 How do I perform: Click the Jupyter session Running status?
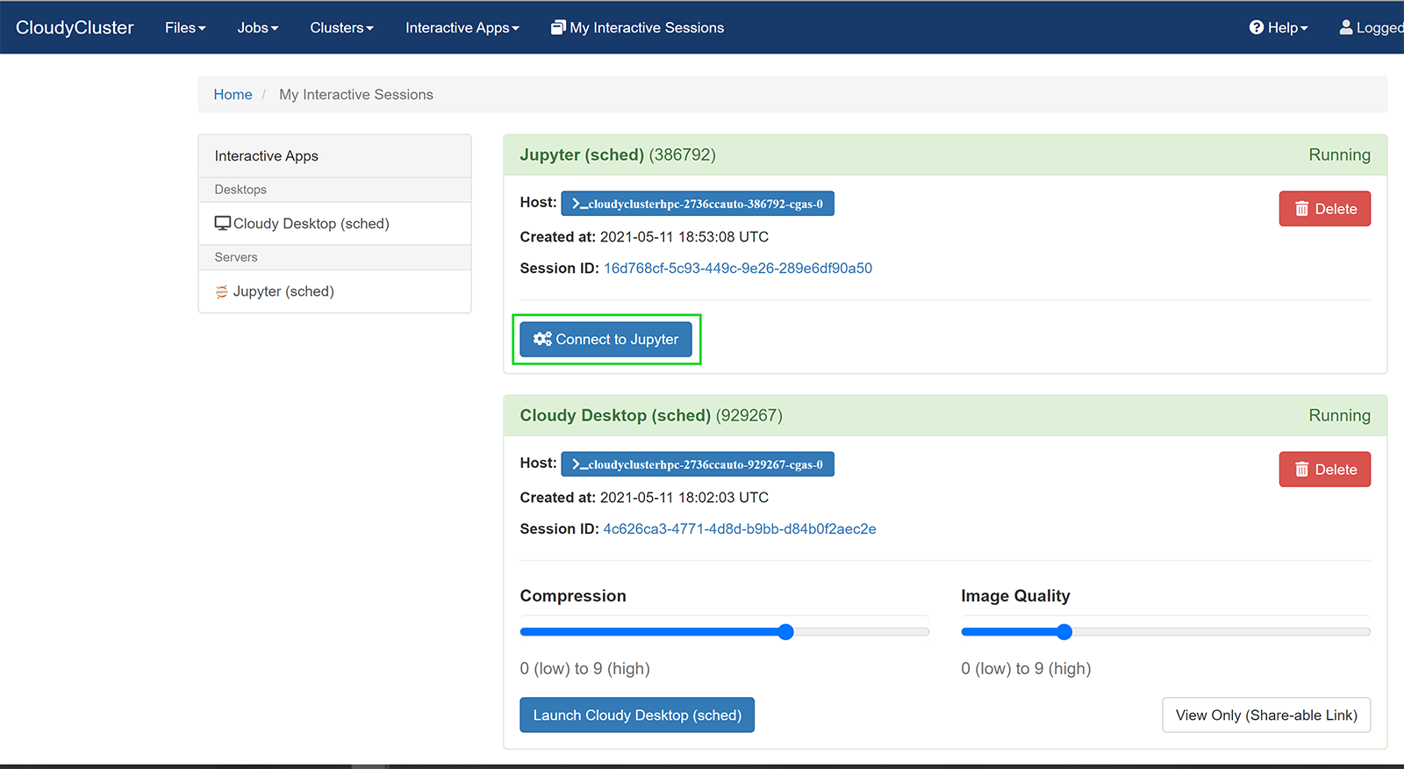point(1339,155)
